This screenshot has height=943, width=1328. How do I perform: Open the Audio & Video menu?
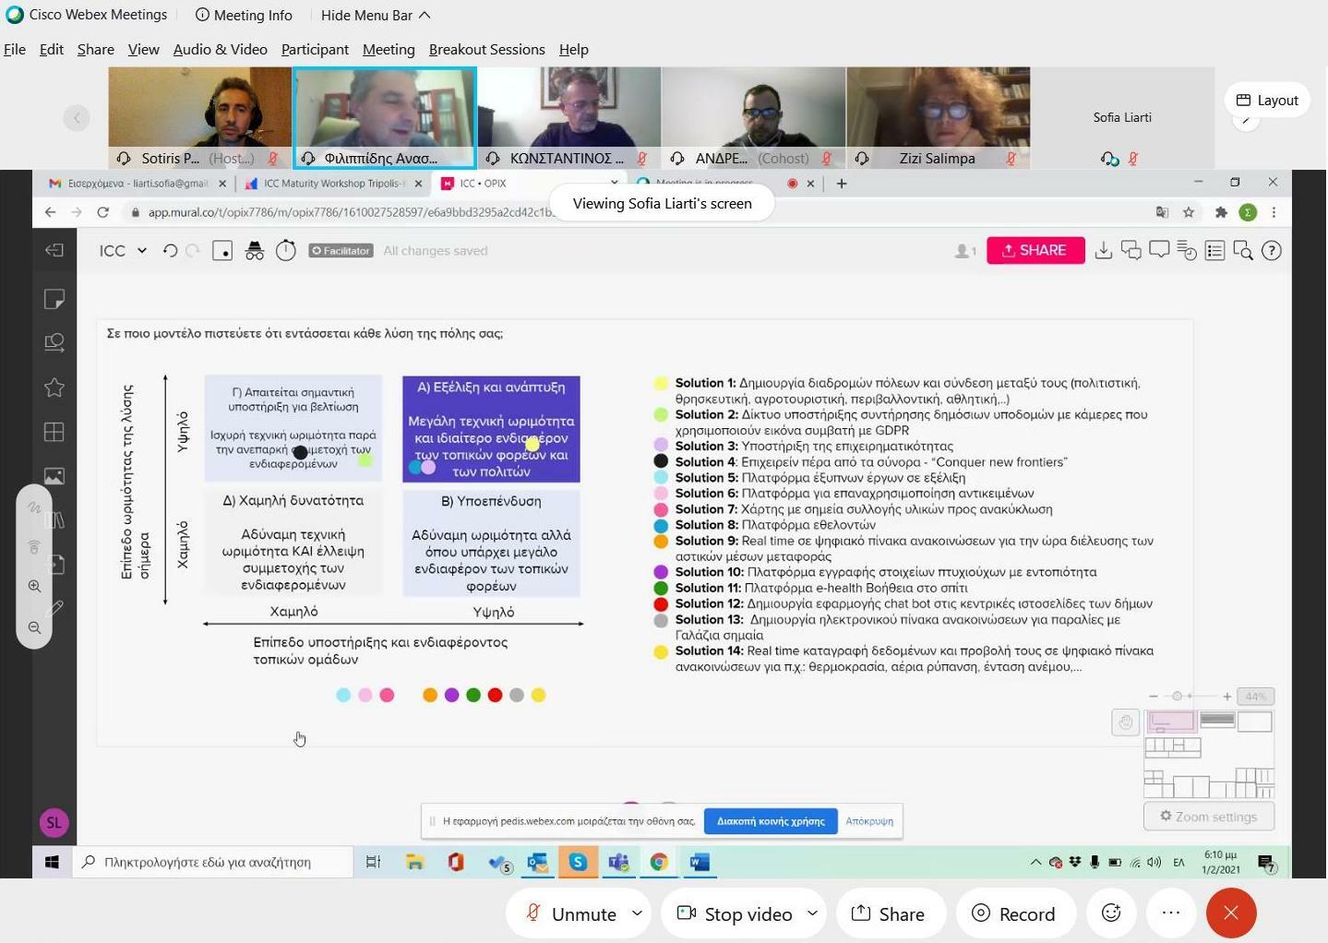coord(221,49)
